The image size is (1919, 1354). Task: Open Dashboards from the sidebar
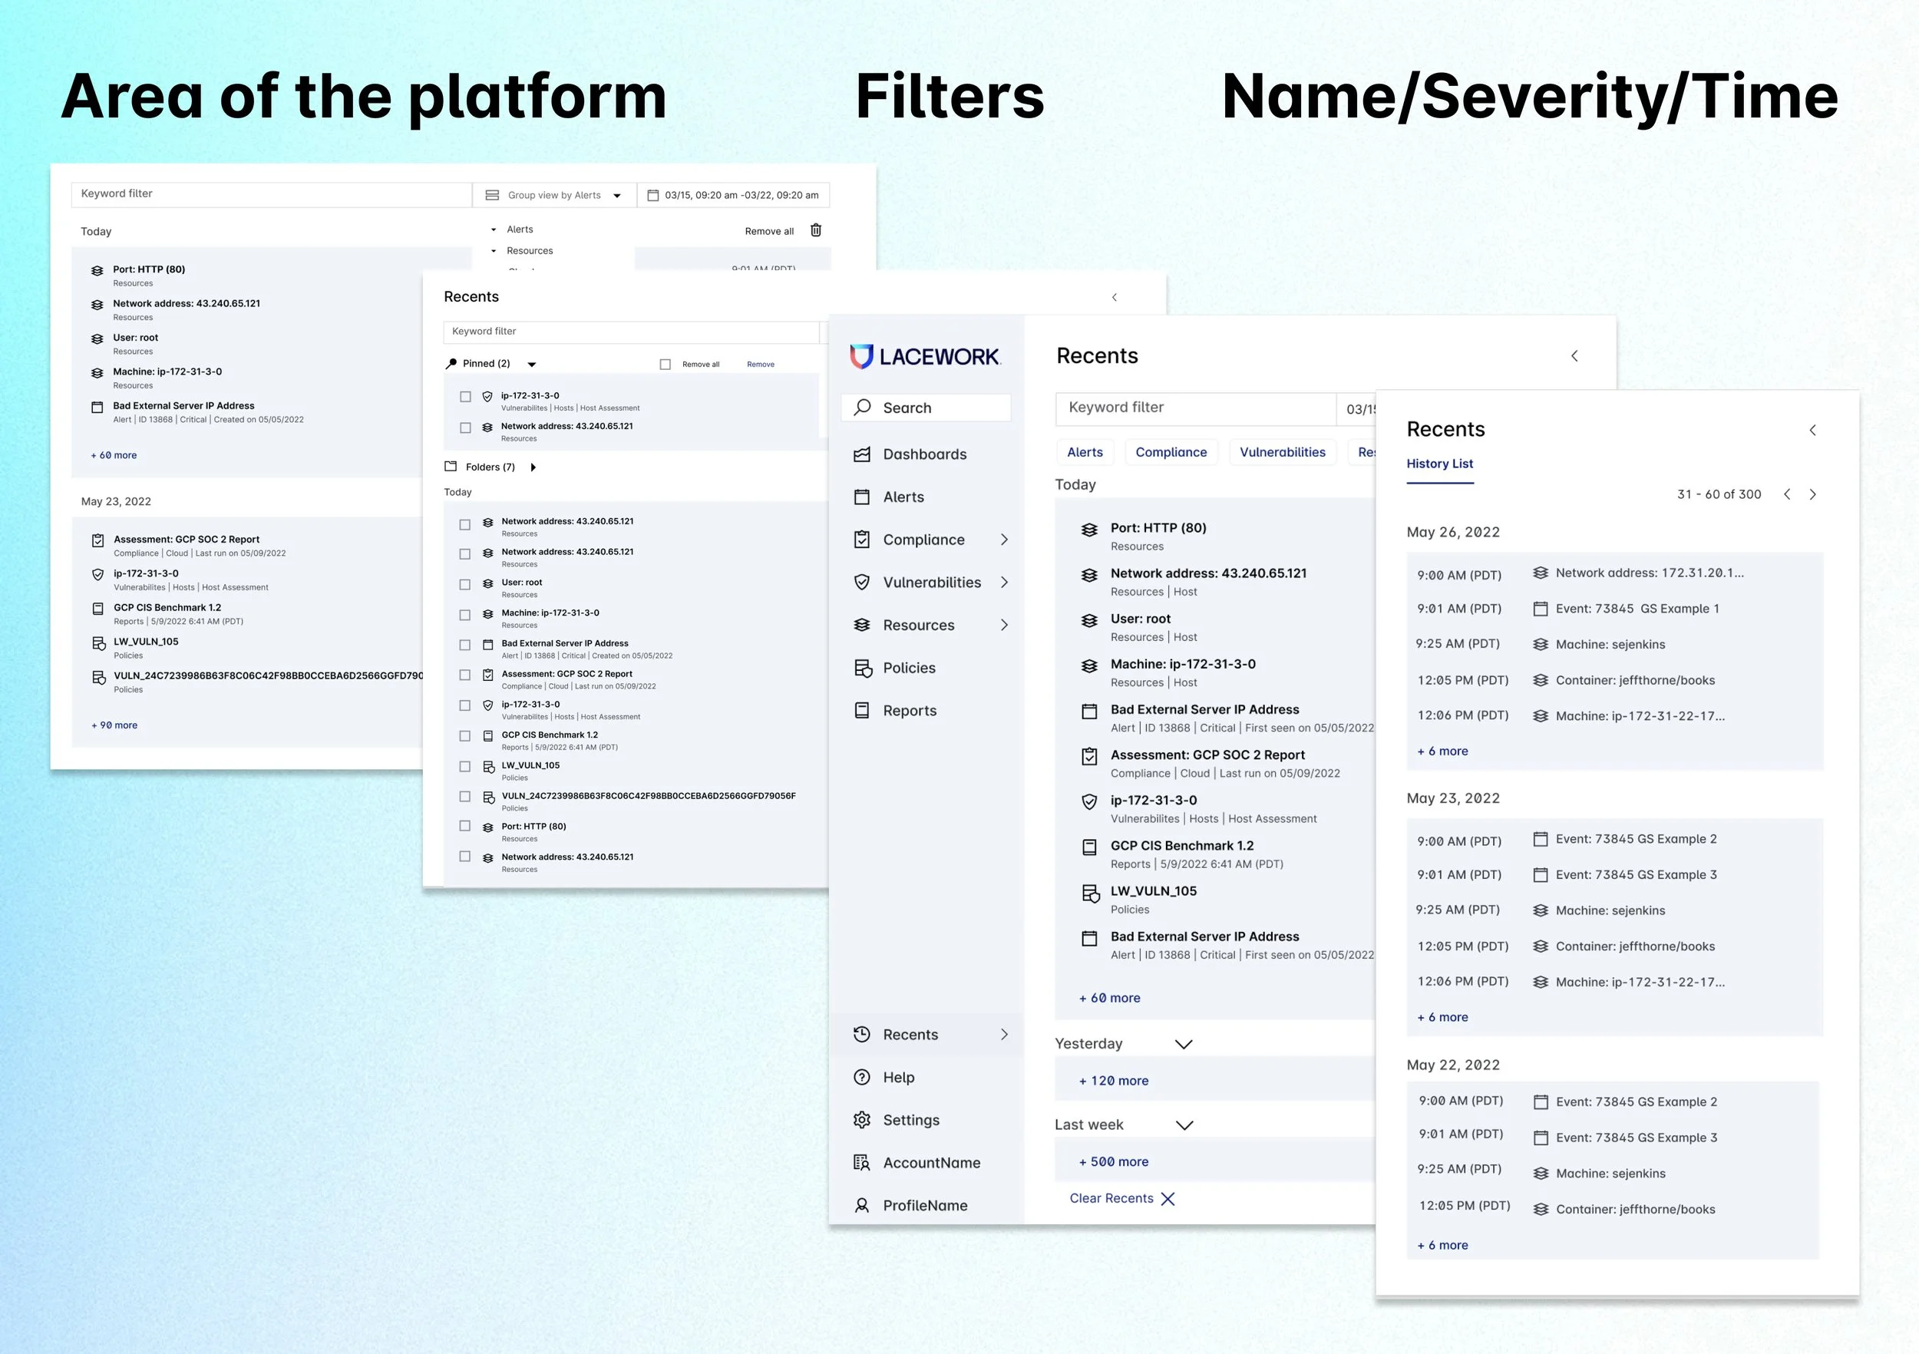pos(923,454)
